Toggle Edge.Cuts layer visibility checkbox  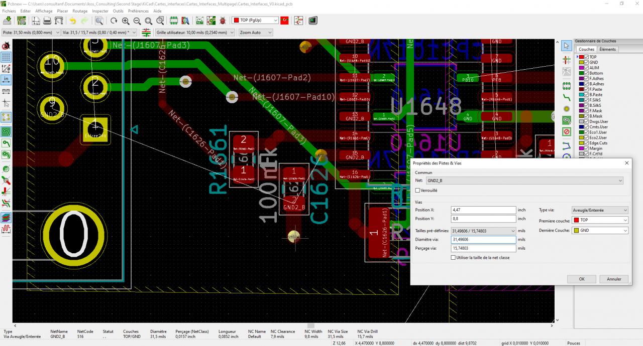(x=587, y=143)
